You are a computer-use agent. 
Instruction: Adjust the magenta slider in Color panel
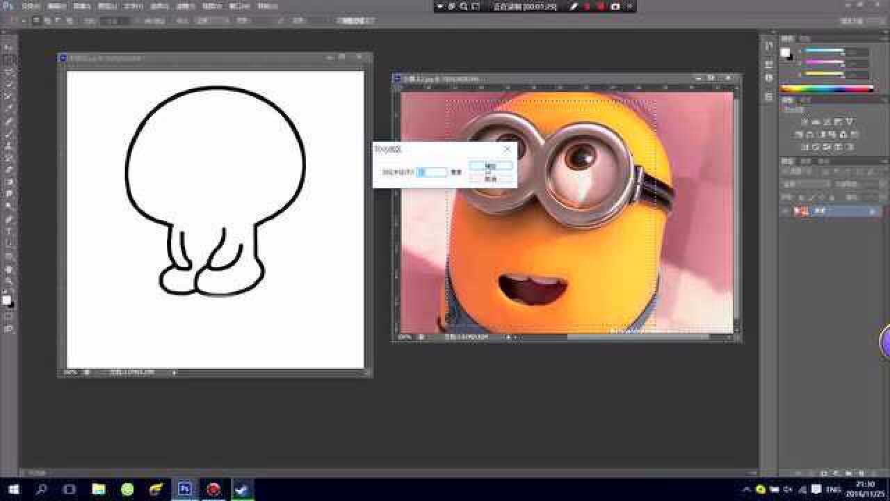tap(823, 63)
